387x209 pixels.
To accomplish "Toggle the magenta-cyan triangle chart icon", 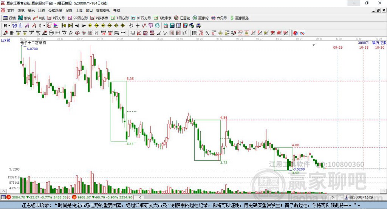I will (56, 26).
